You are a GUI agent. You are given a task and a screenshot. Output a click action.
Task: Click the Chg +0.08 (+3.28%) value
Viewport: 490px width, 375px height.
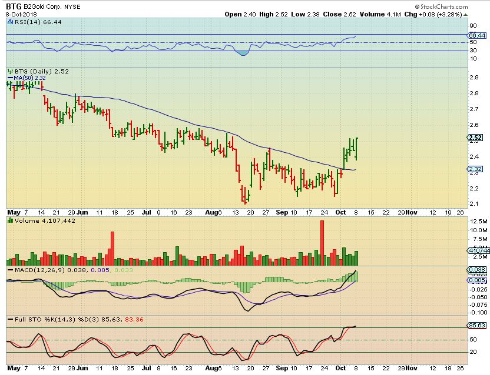433,14
